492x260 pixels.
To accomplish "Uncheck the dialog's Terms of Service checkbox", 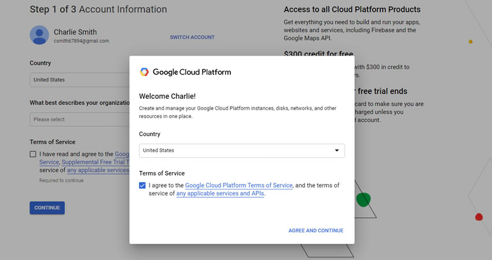I will (x=143, y=185).
